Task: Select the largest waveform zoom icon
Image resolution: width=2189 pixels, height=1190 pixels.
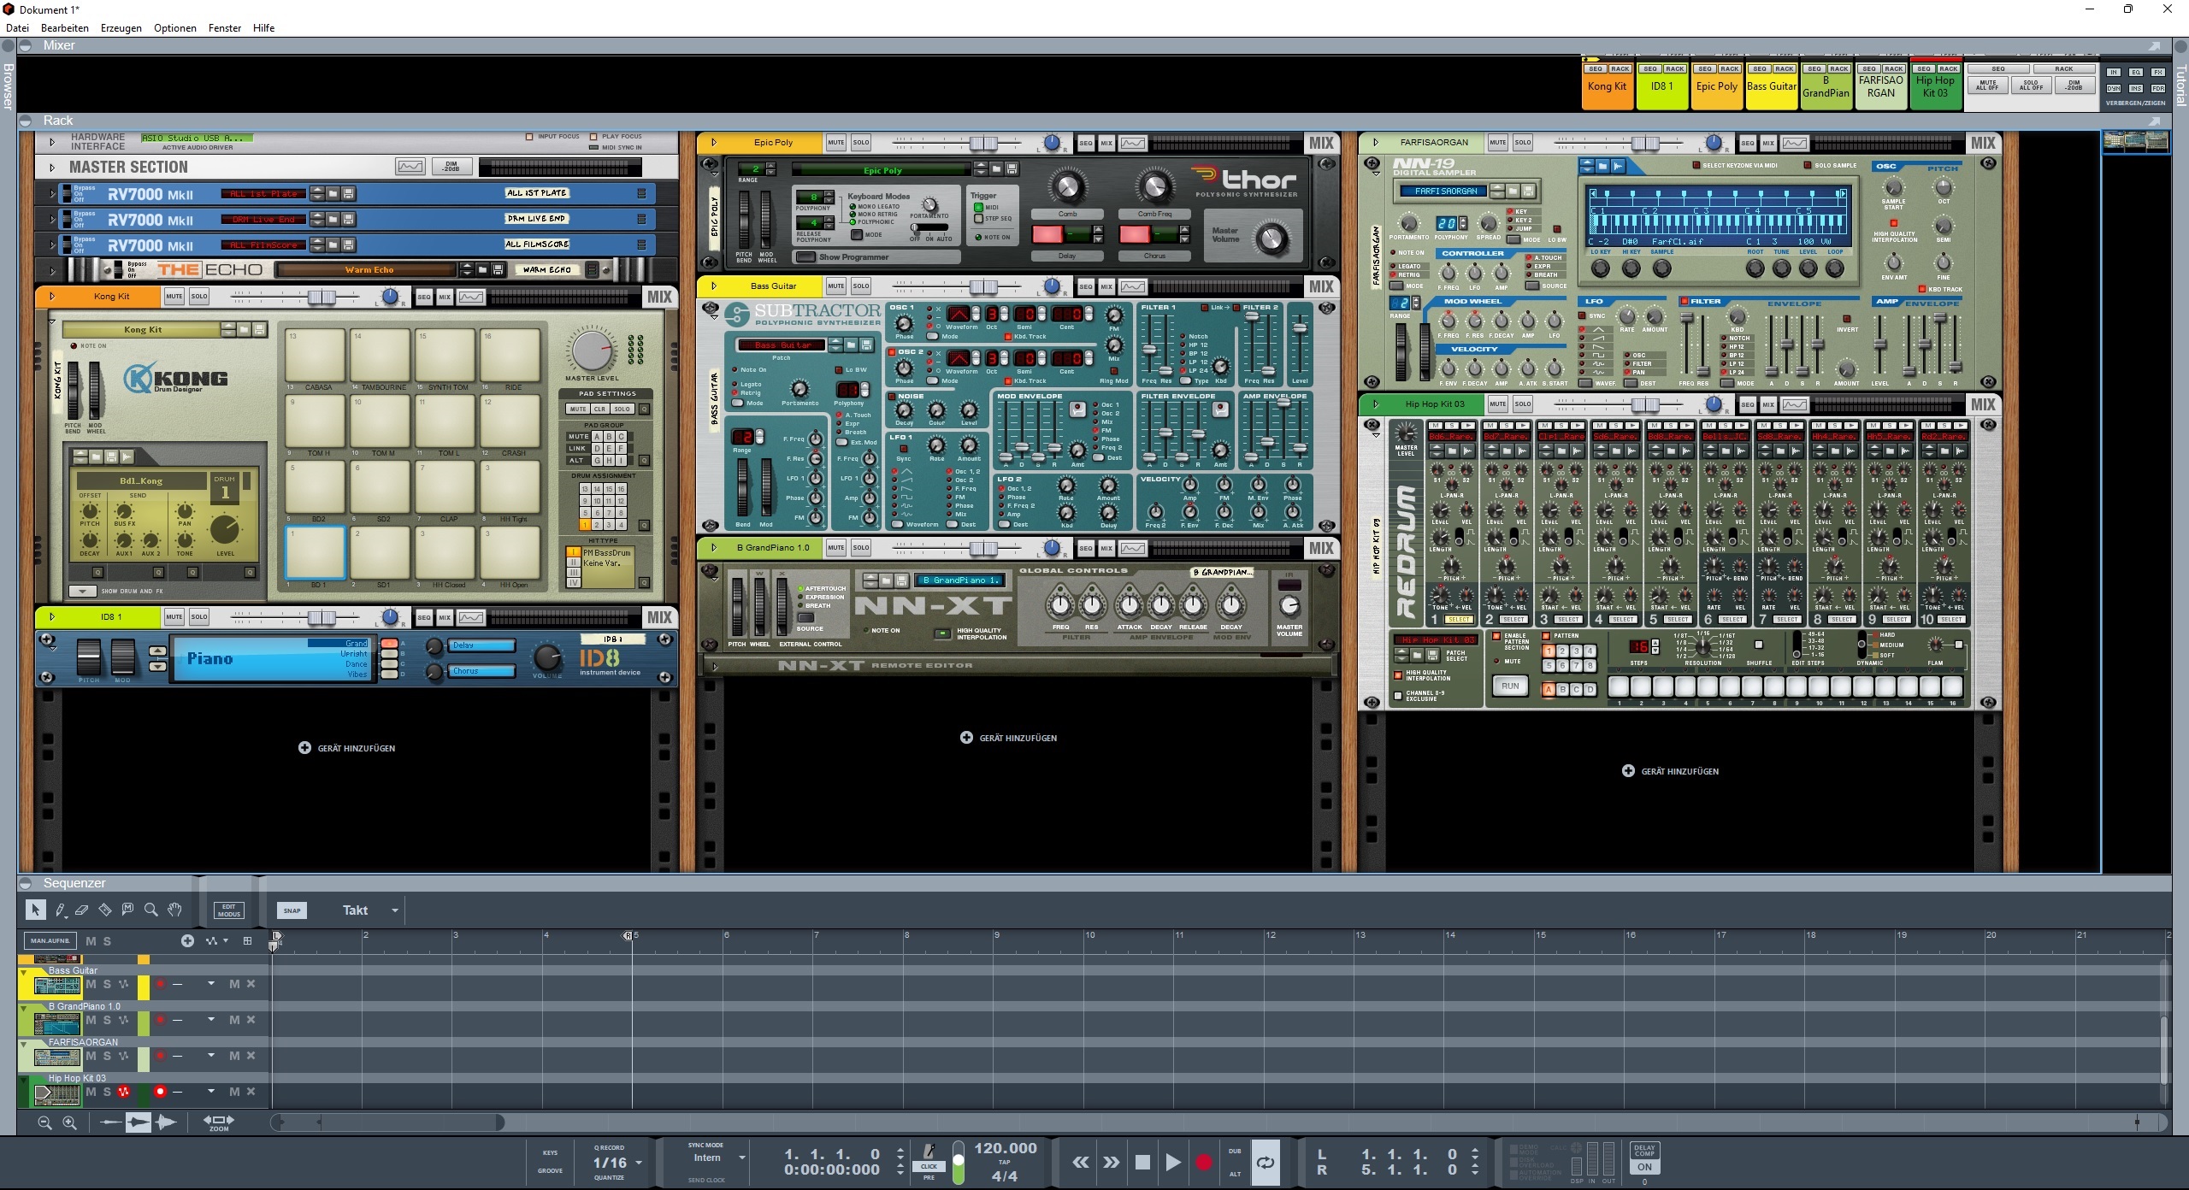Action: [x=166, y=1122]
